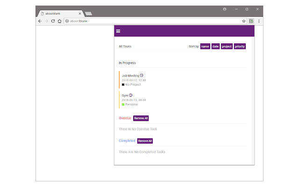299x187 pixels.
Task: Close the about:blank tab
Action: tap(80, 14)
